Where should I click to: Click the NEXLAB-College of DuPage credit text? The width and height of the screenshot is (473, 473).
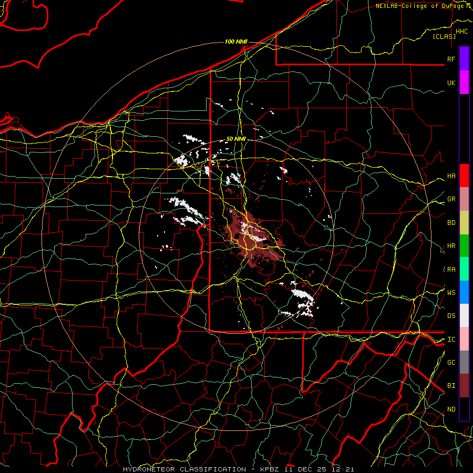[x=423, y=6]
